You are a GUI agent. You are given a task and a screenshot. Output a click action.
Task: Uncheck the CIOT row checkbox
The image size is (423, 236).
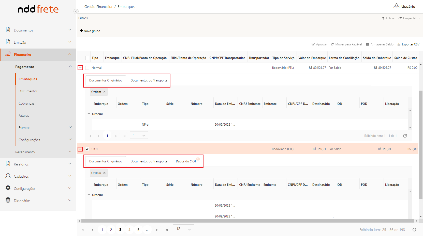point(87,149)
